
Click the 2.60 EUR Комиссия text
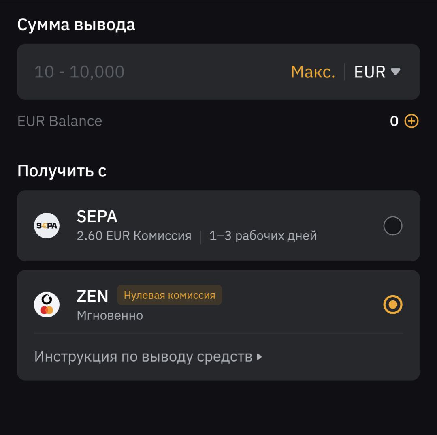point(134,236)
